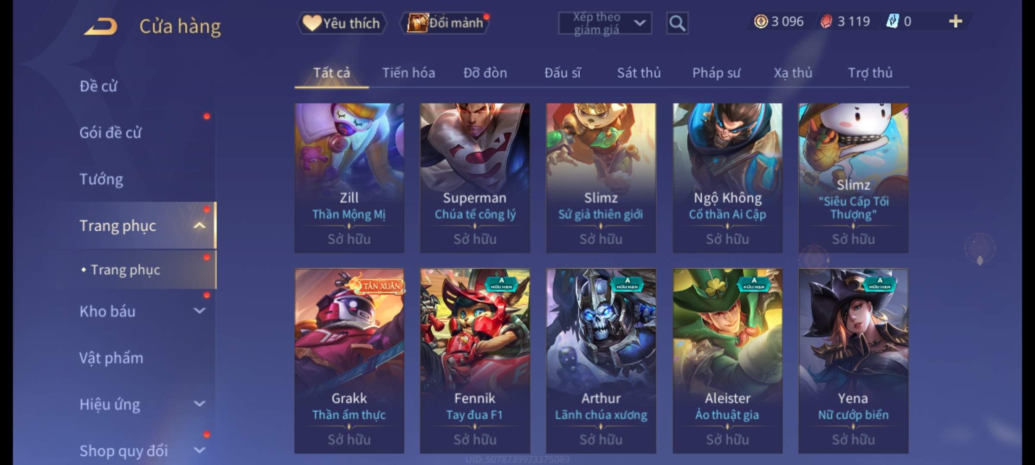Click the blue voucher currency icon

892,21
